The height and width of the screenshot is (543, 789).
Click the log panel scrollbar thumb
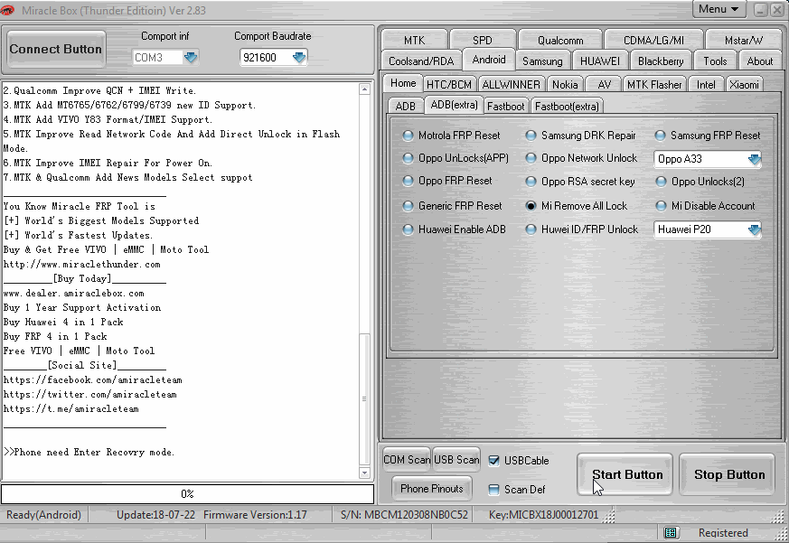point(365,398)
